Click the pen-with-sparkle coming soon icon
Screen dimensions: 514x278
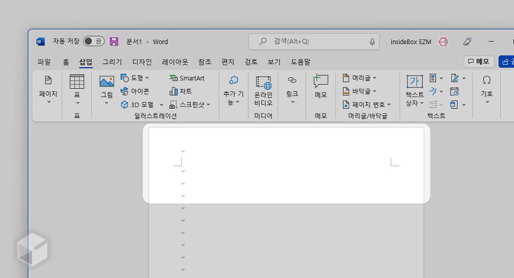click(467, 42)
